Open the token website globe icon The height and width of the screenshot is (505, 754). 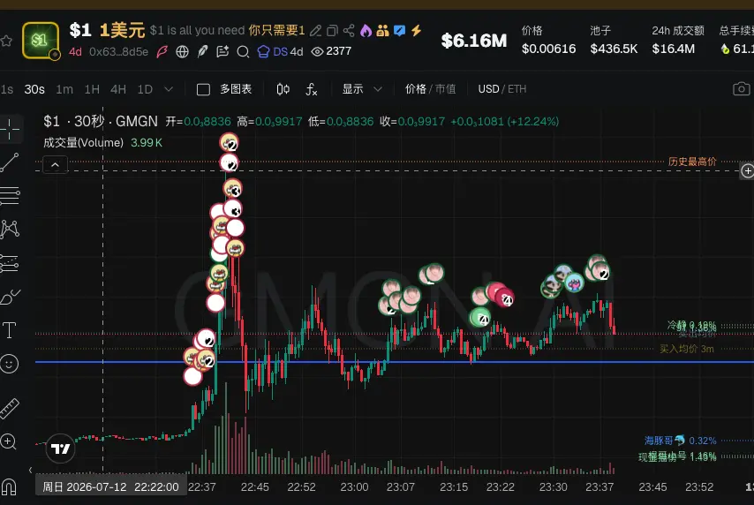click(x=182, y=51)
